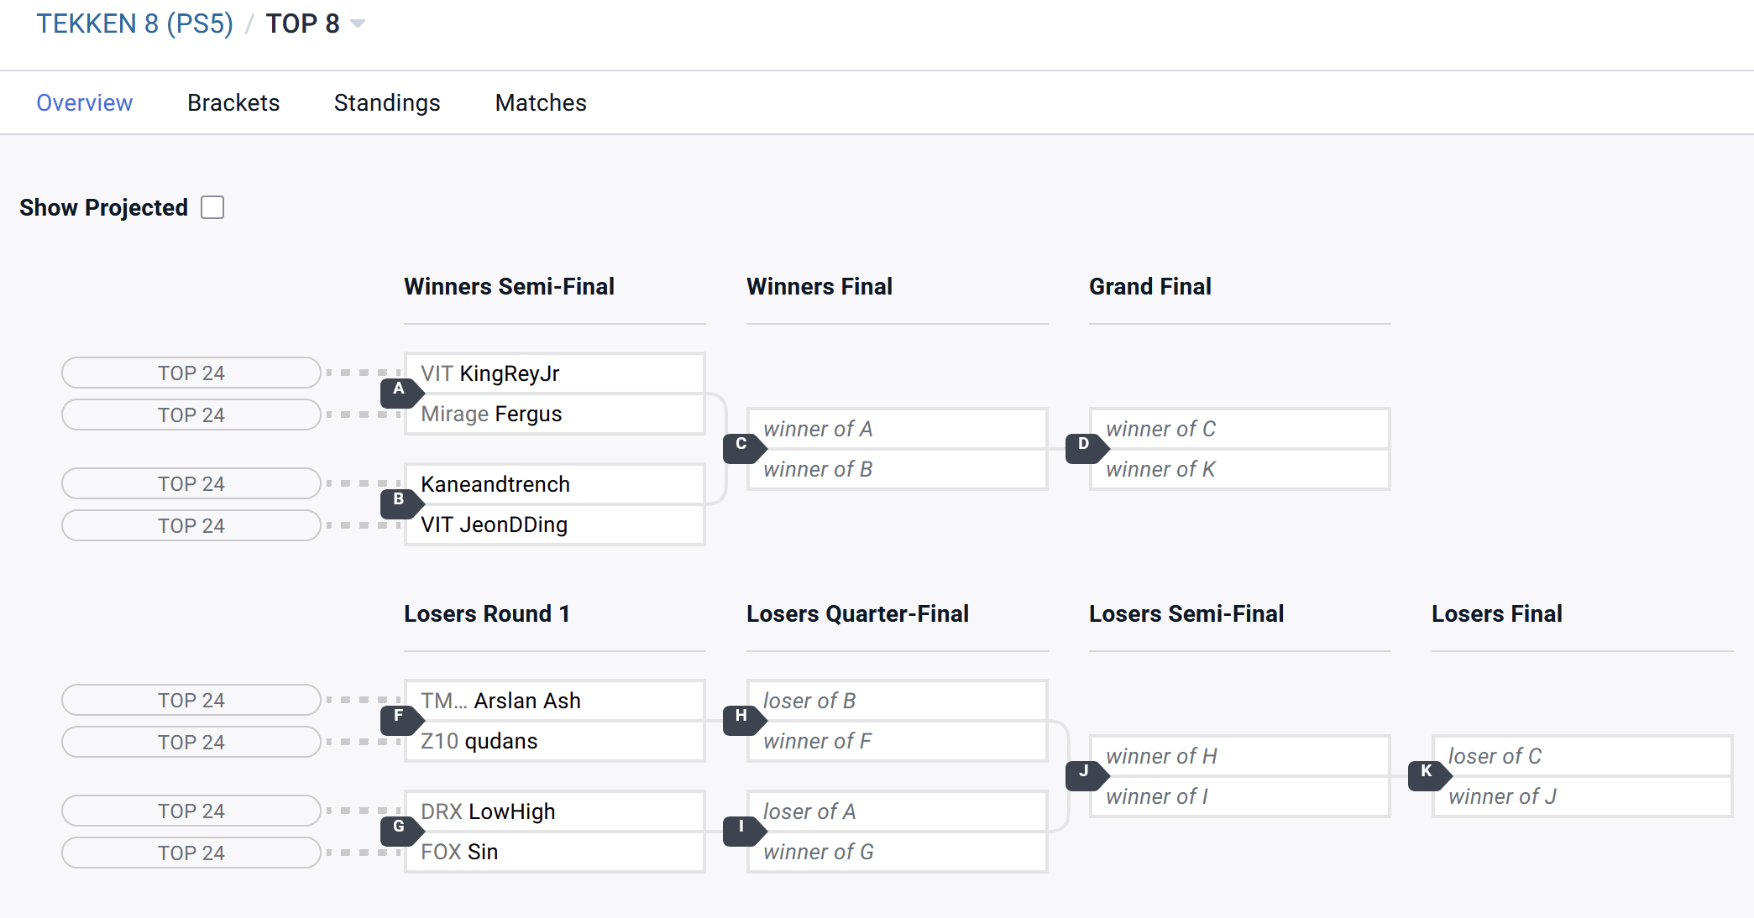Click match A badge icon
Image resolution: width=1754 pixels, height=918 pixels.
(x=400, y=391)
